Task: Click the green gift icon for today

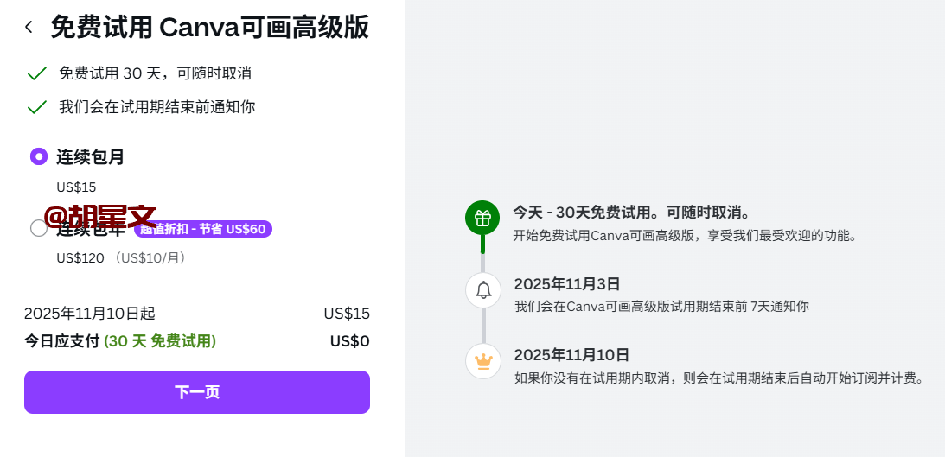Action: [482, 219]
